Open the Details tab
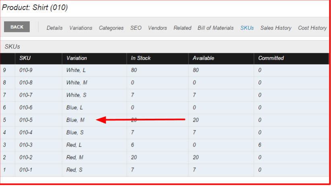This screenshot has height=186, width=331. pos(54,28)
